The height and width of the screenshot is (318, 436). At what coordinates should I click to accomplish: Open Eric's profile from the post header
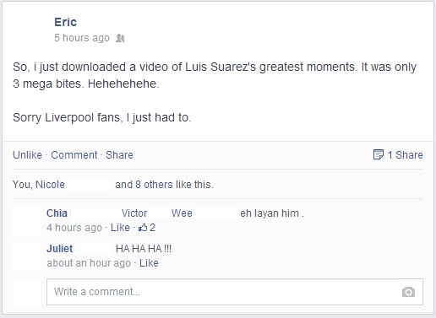65,22
